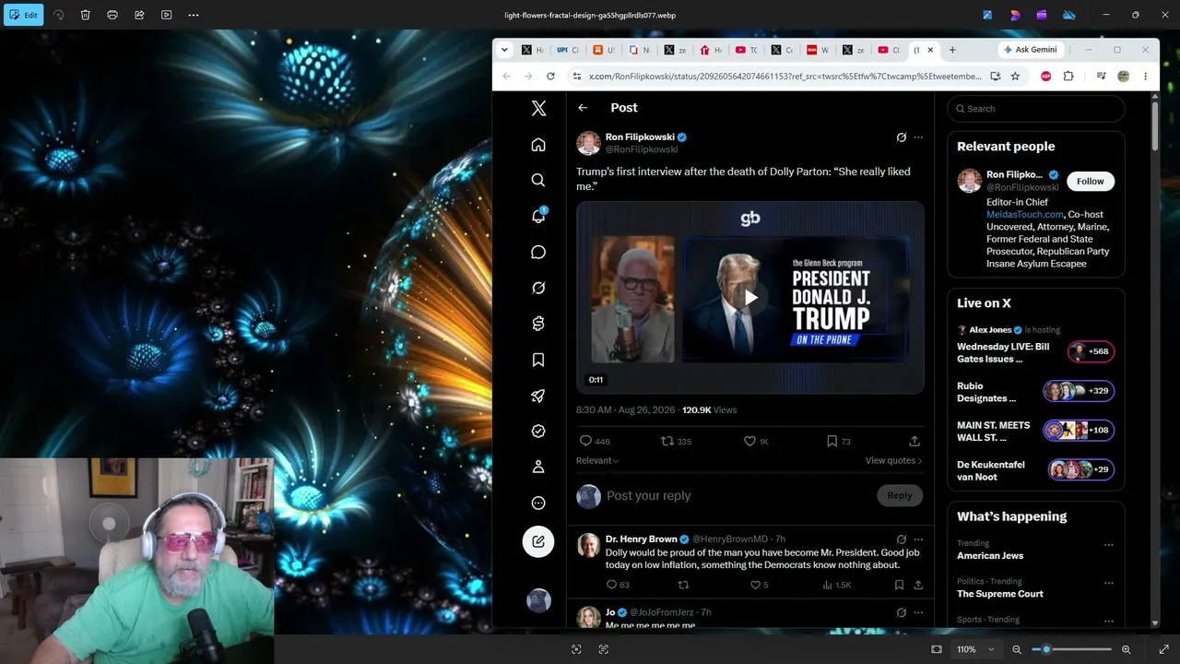Compose a new post on X
The image size is (1180, 664).
tap(538, 541)
